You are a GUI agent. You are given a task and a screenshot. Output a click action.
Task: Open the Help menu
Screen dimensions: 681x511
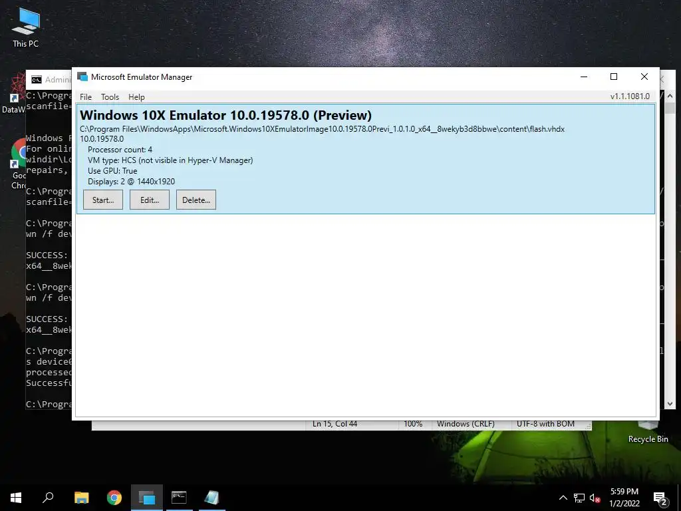pyautogui.click(x=136, y=97)
